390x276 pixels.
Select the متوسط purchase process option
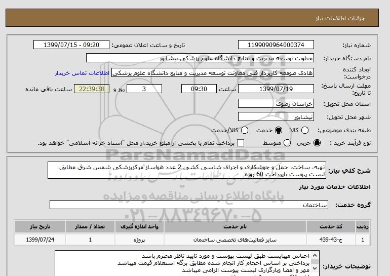pyautogui.click(x=287, y=143)
